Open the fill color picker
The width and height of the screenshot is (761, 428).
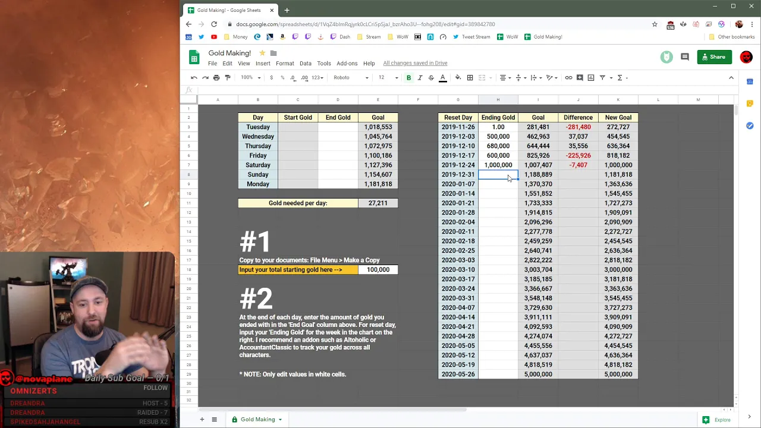(458, 77)
